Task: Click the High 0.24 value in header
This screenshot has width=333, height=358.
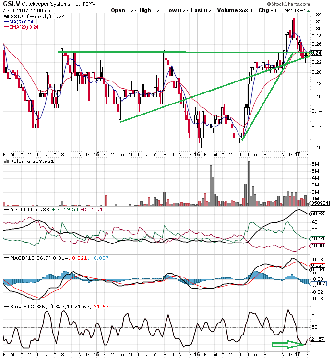Action: [x=151, y=10]
